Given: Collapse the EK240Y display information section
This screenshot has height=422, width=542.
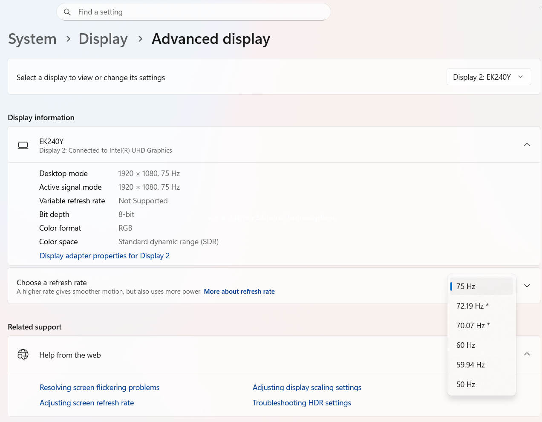Looking at the screenshot, I should point(527,145).
